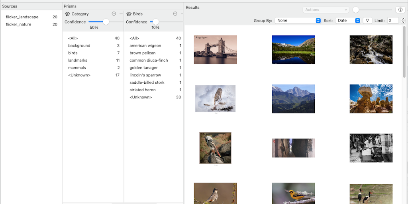Open the Tower Bridge thumbnail

[x=215, y=50]
